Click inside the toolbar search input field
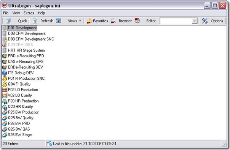The image size is (230, 150). coord(176,21)
